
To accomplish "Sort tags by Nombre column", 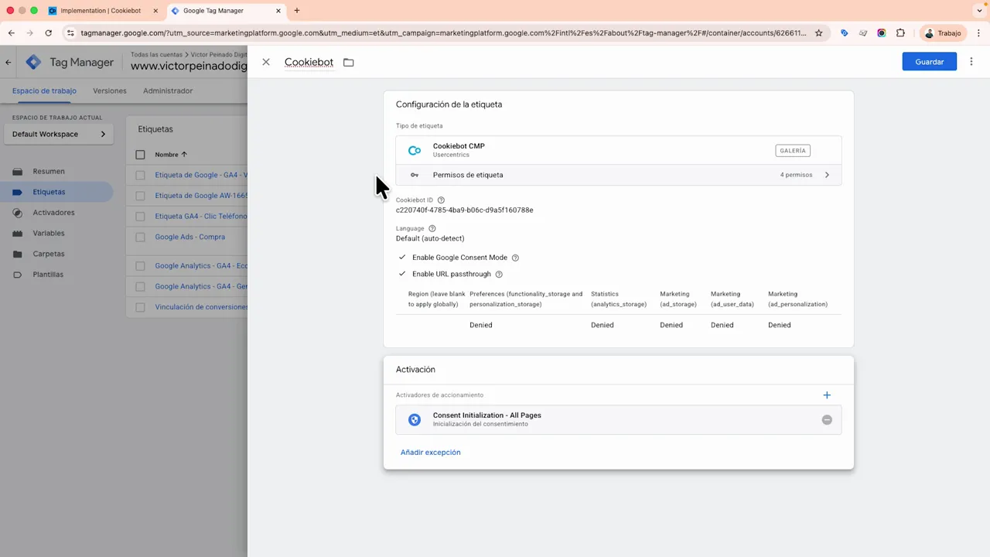I will point(171,155).
